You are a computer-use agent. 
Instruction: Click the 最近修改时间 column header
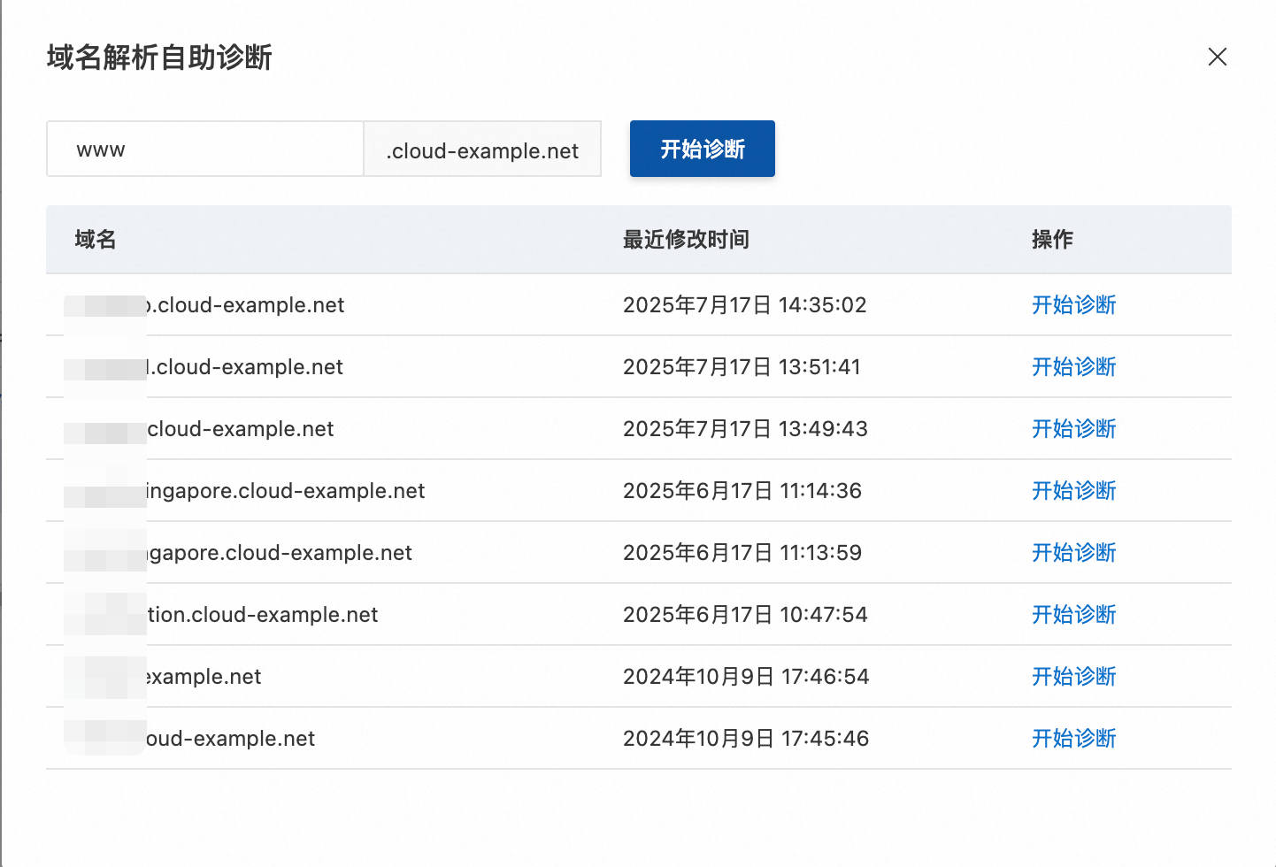[686, 240]
